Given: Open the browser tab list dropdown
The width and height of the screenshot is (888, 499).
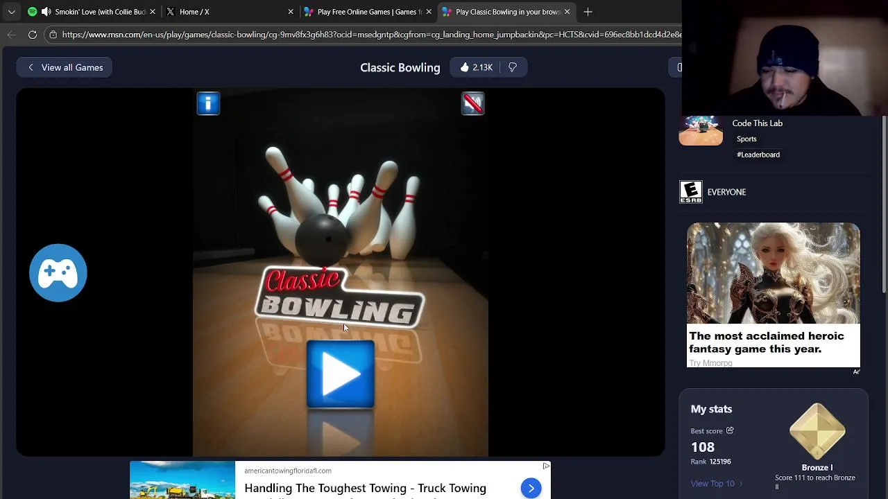Looking at the screenshot, I should (x=12, y=12).
